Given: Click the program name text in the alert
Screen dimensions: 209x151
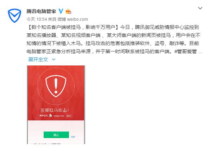Looking at the screenshot, I should [59, 116].
